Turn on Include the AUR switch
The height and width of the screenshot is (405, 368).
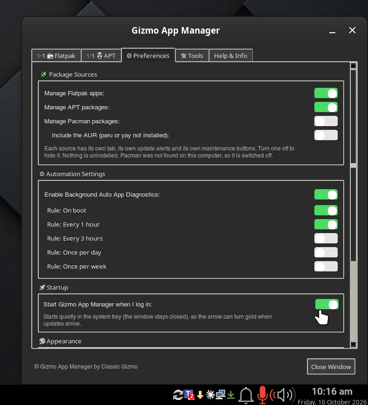coord(326,135)
